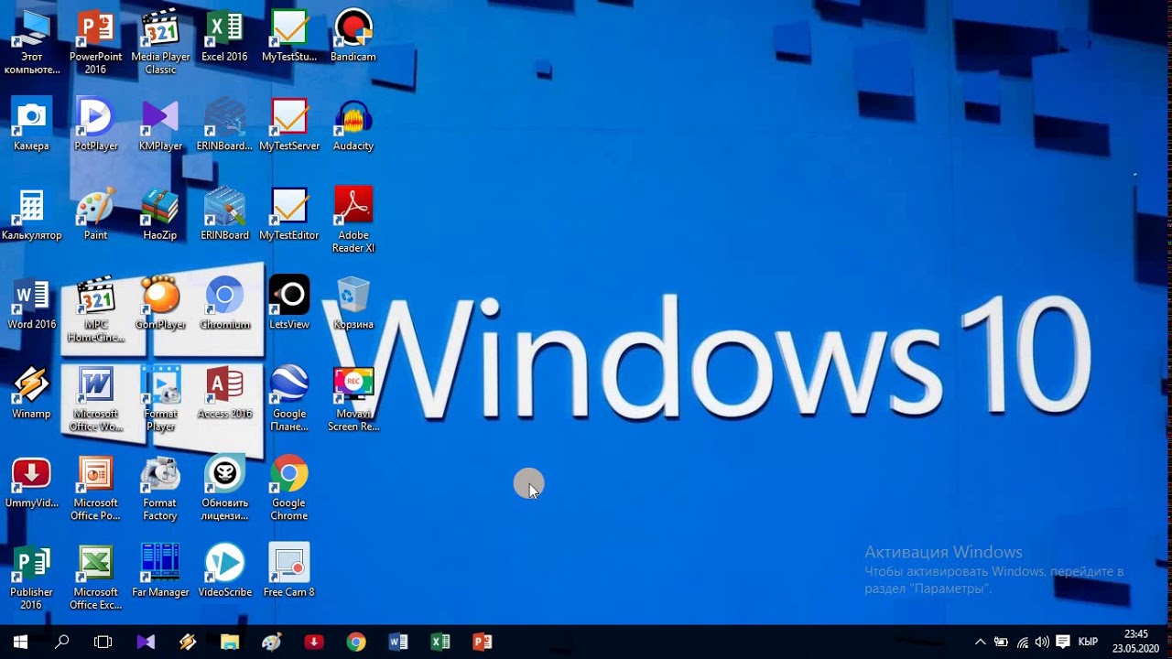Click the battery tray icon

1001,642
